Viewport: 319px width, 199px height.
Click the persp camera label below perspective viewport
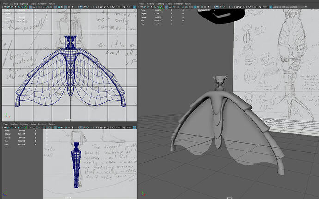tap(229, 197)
